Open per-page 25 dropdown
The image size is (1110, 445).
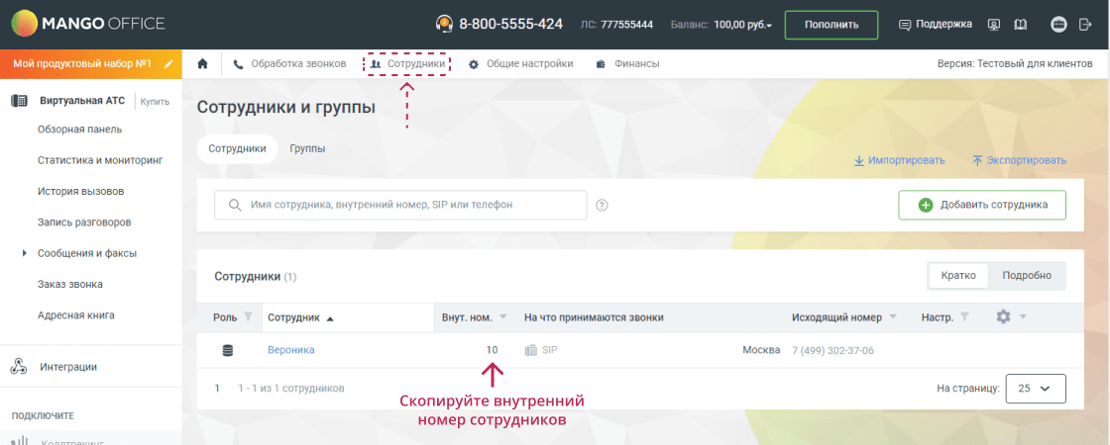pyautogui.click(x=1035, y=389)
